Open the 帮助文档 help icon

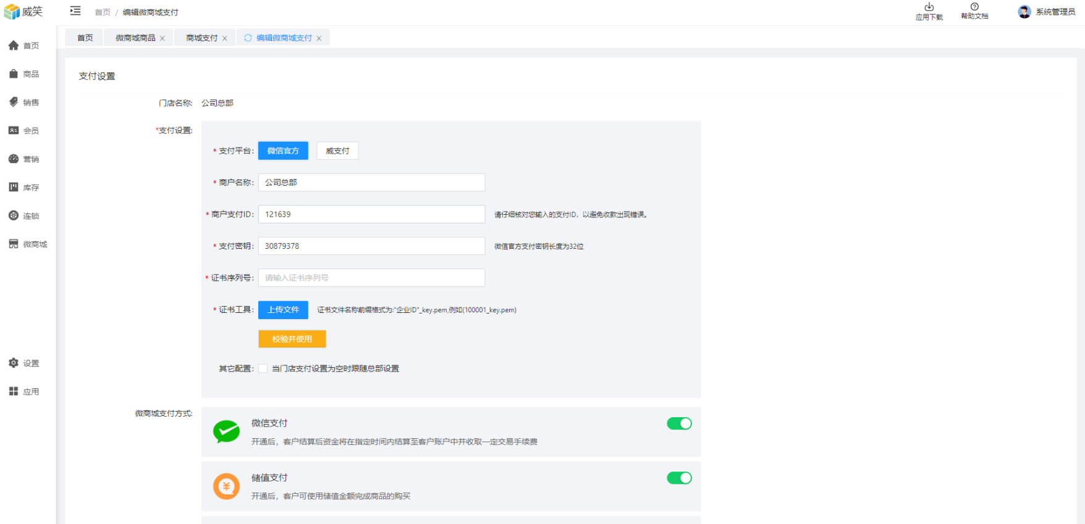(x=974, y=7)
